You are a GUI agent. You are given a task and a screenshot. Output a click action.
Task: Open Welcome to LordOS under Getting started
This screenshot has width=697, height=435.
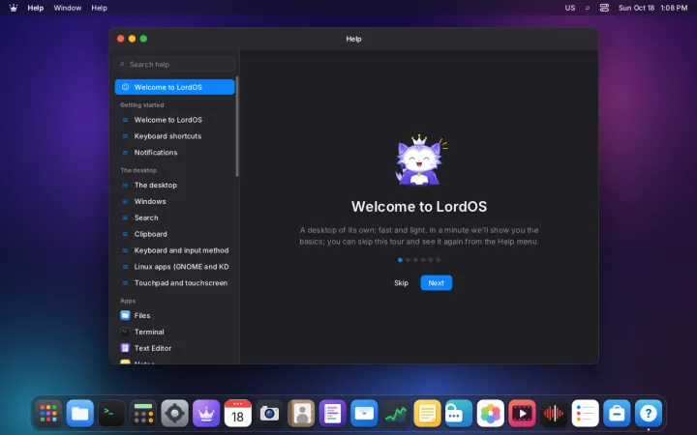tap(174, 120)
